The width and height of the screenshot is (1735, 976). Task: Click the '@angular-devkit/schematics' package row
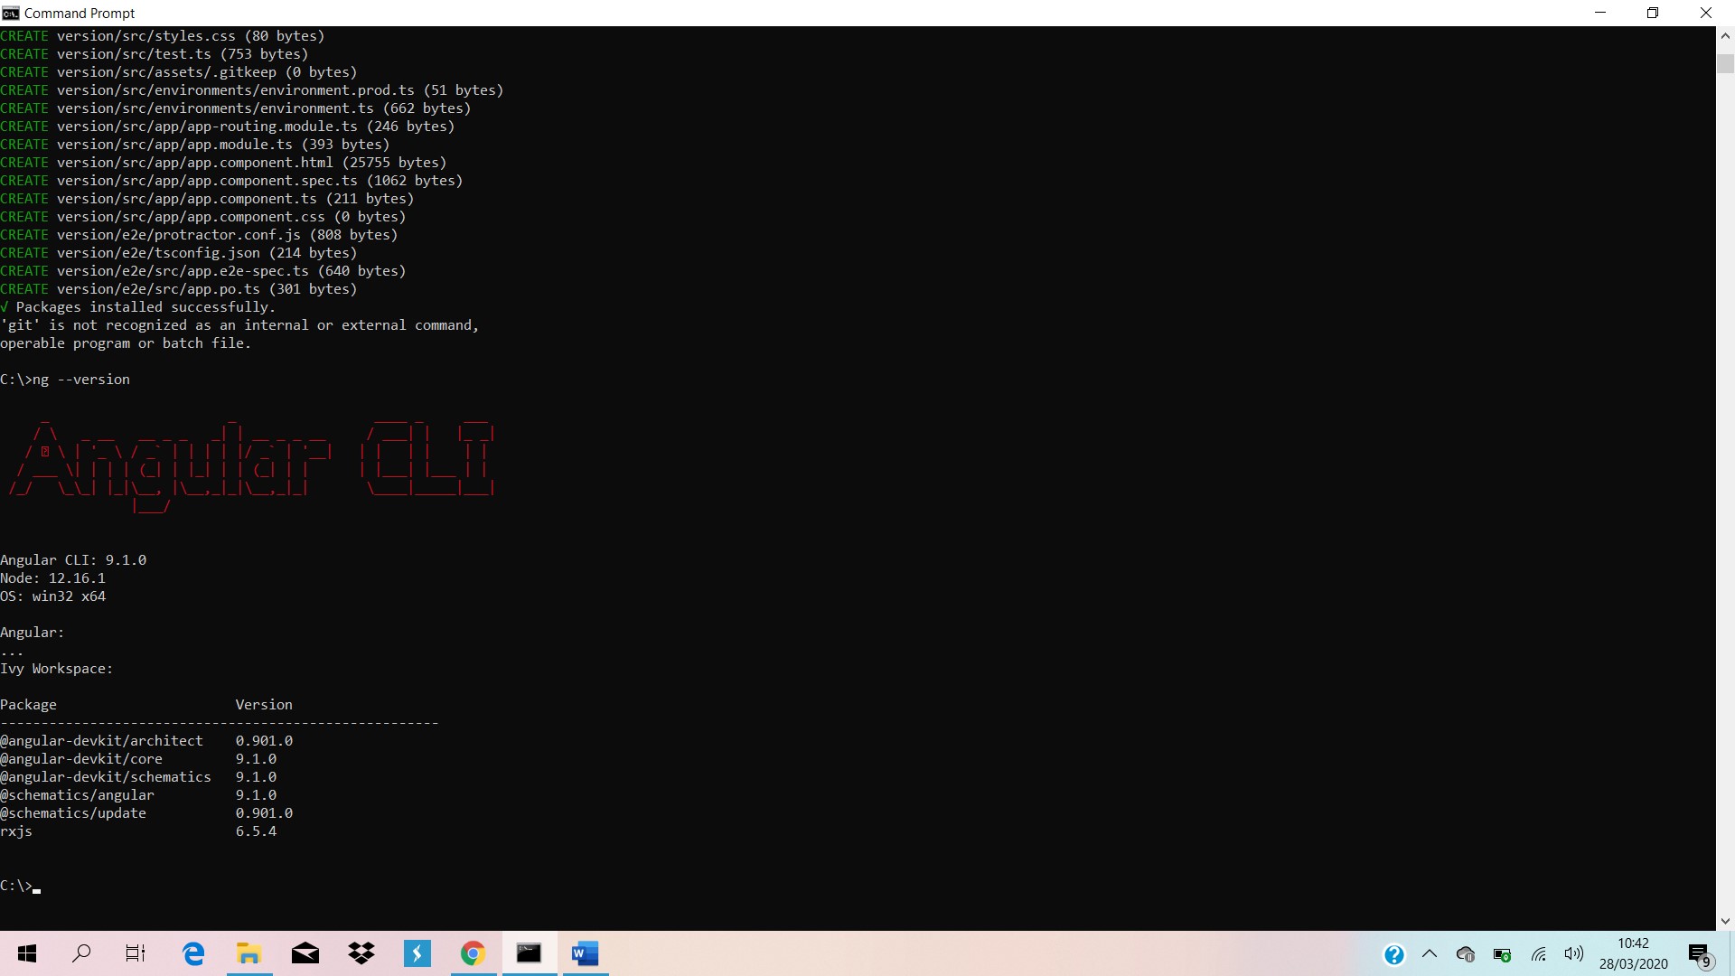click(138, 777)
